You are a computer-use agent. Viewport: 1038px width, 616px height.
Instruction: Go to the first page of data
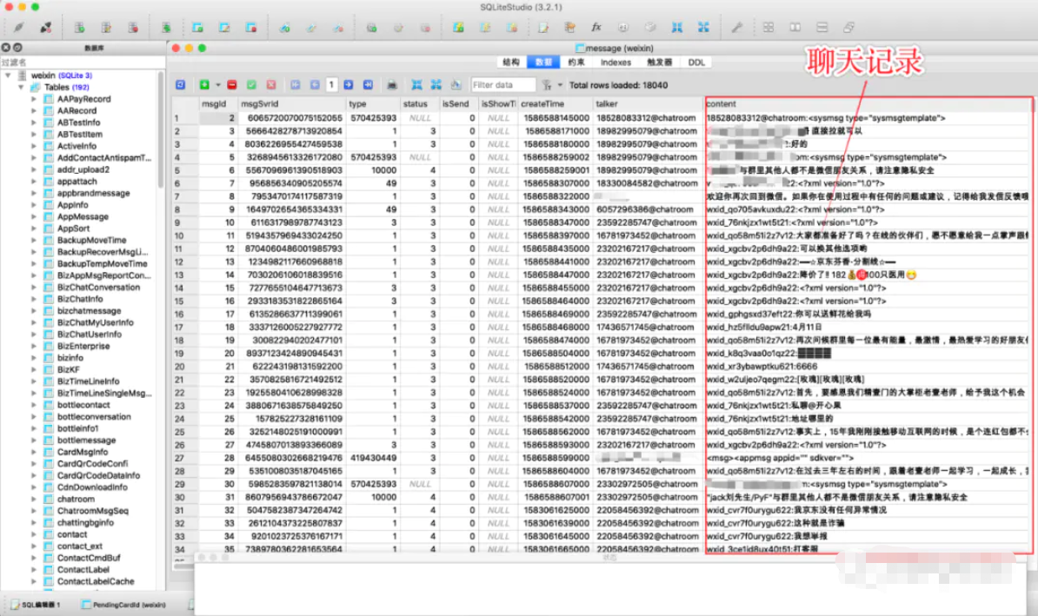(x=296, y=84)
